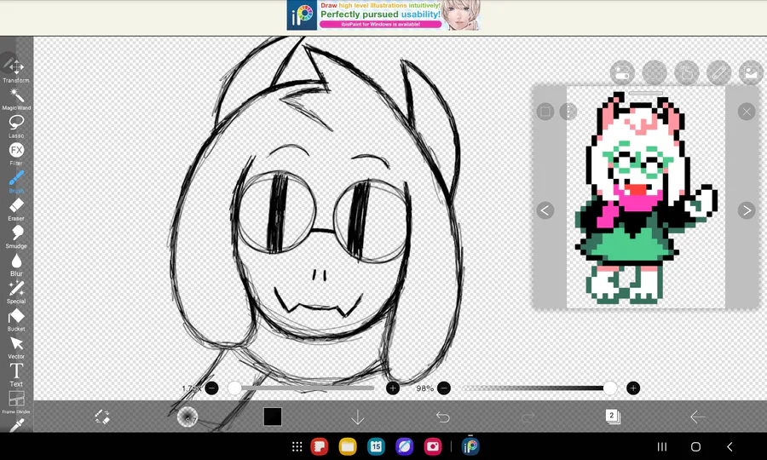The height and width of the screenshot is (460, 767).
Task: Open the purple browser app in taskbar
Action: [x=404, y=446]
